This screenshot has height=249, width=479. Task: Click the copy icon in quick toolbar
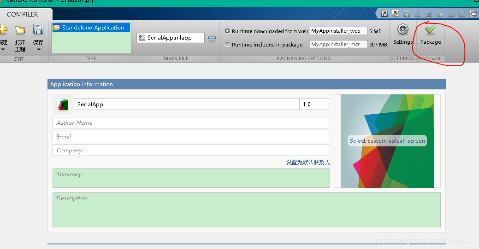pyautogui.click(x=429, y=13)
